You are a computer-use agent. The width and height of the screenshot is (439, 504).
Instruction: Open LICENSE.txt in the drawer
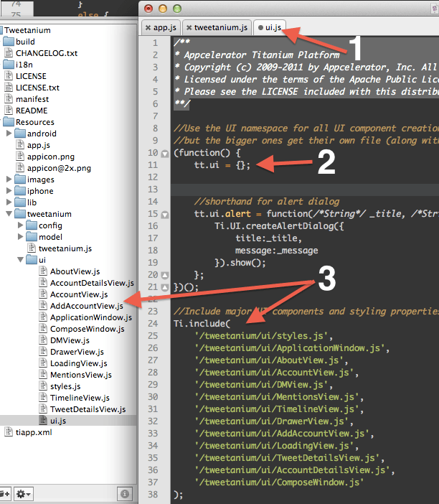(37, 88)
